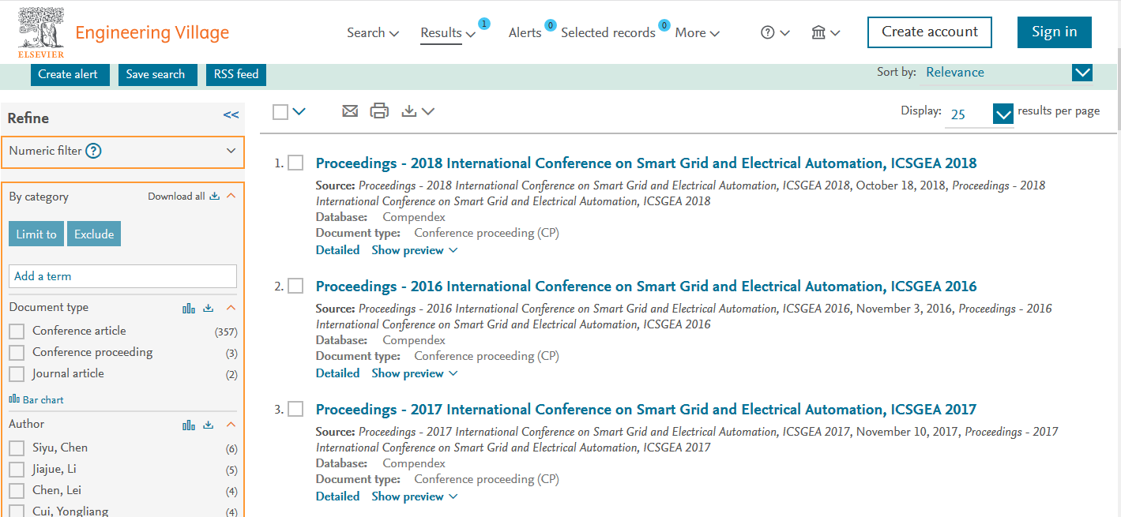Viewport: 1121px width, 517px height.
Task: Expand Show preview for ICSGEA 2016 result
Action: (415, 373)
